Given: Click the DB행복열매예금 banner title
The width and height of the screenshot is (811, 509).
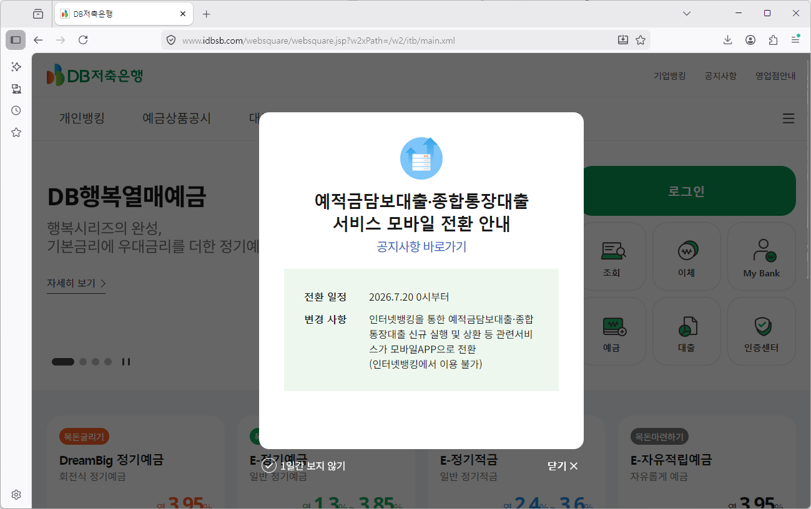Looking at the screenshot, I should click(126, 197).
